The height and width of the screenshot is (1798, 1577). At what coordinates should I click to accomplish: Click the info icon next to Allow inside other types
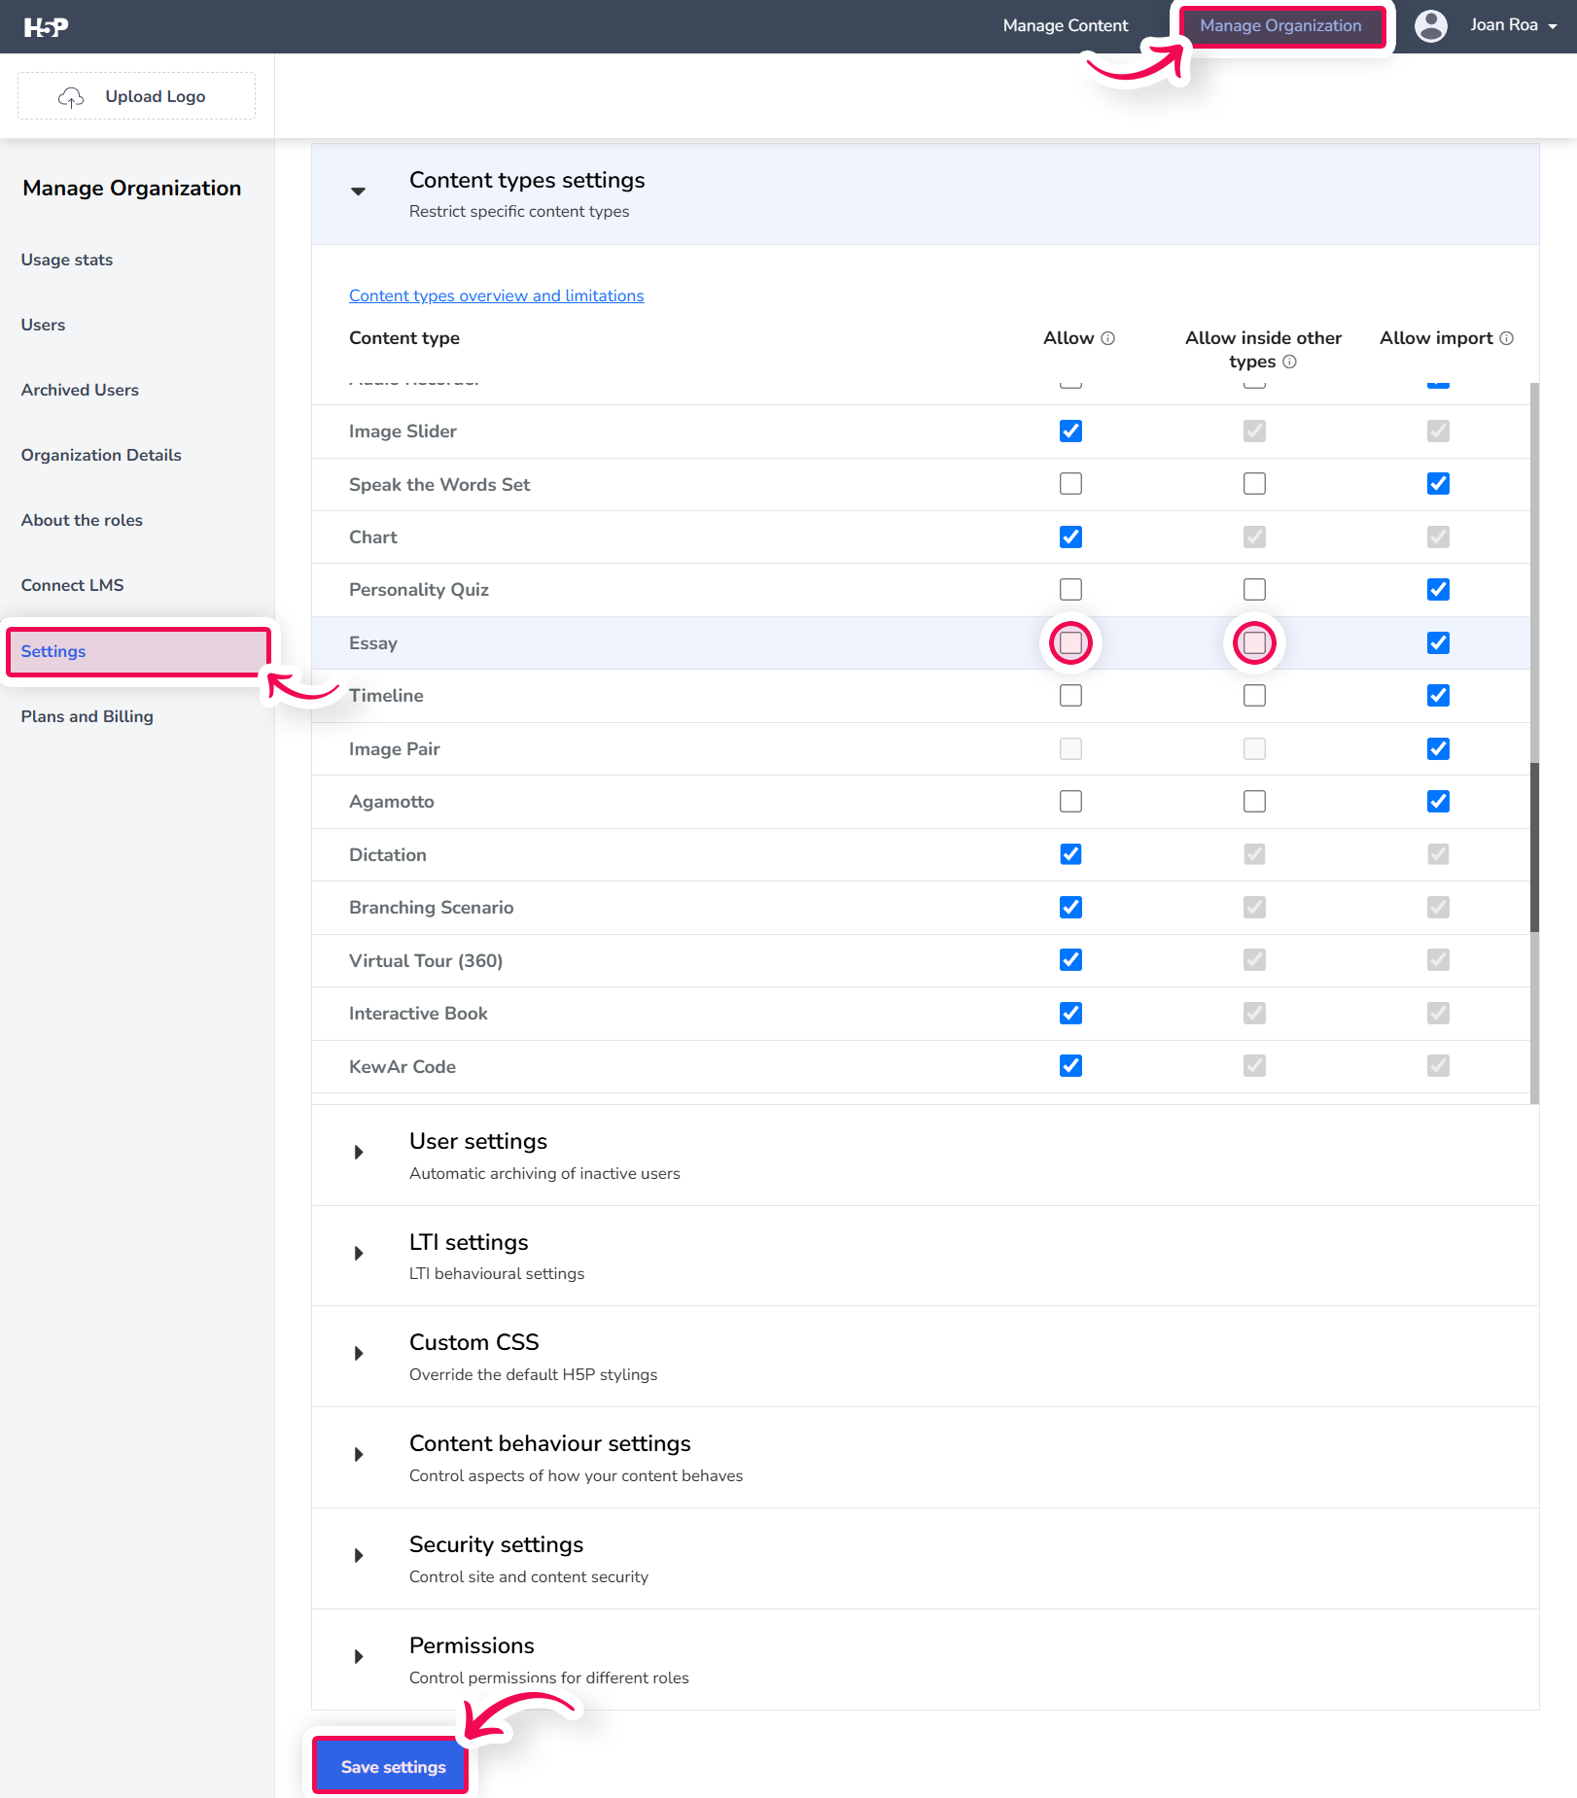click(x=1289, y=362)
